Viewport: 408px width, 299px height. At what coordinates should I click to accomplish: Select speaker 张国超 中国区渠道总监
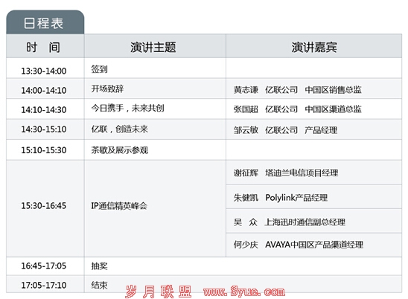(297, 109)
